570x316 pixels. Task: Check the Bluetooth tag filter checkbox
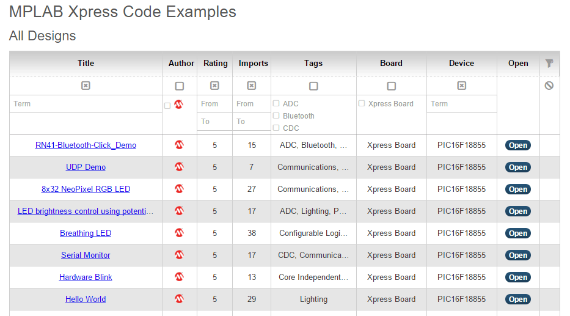click(276, 116)
